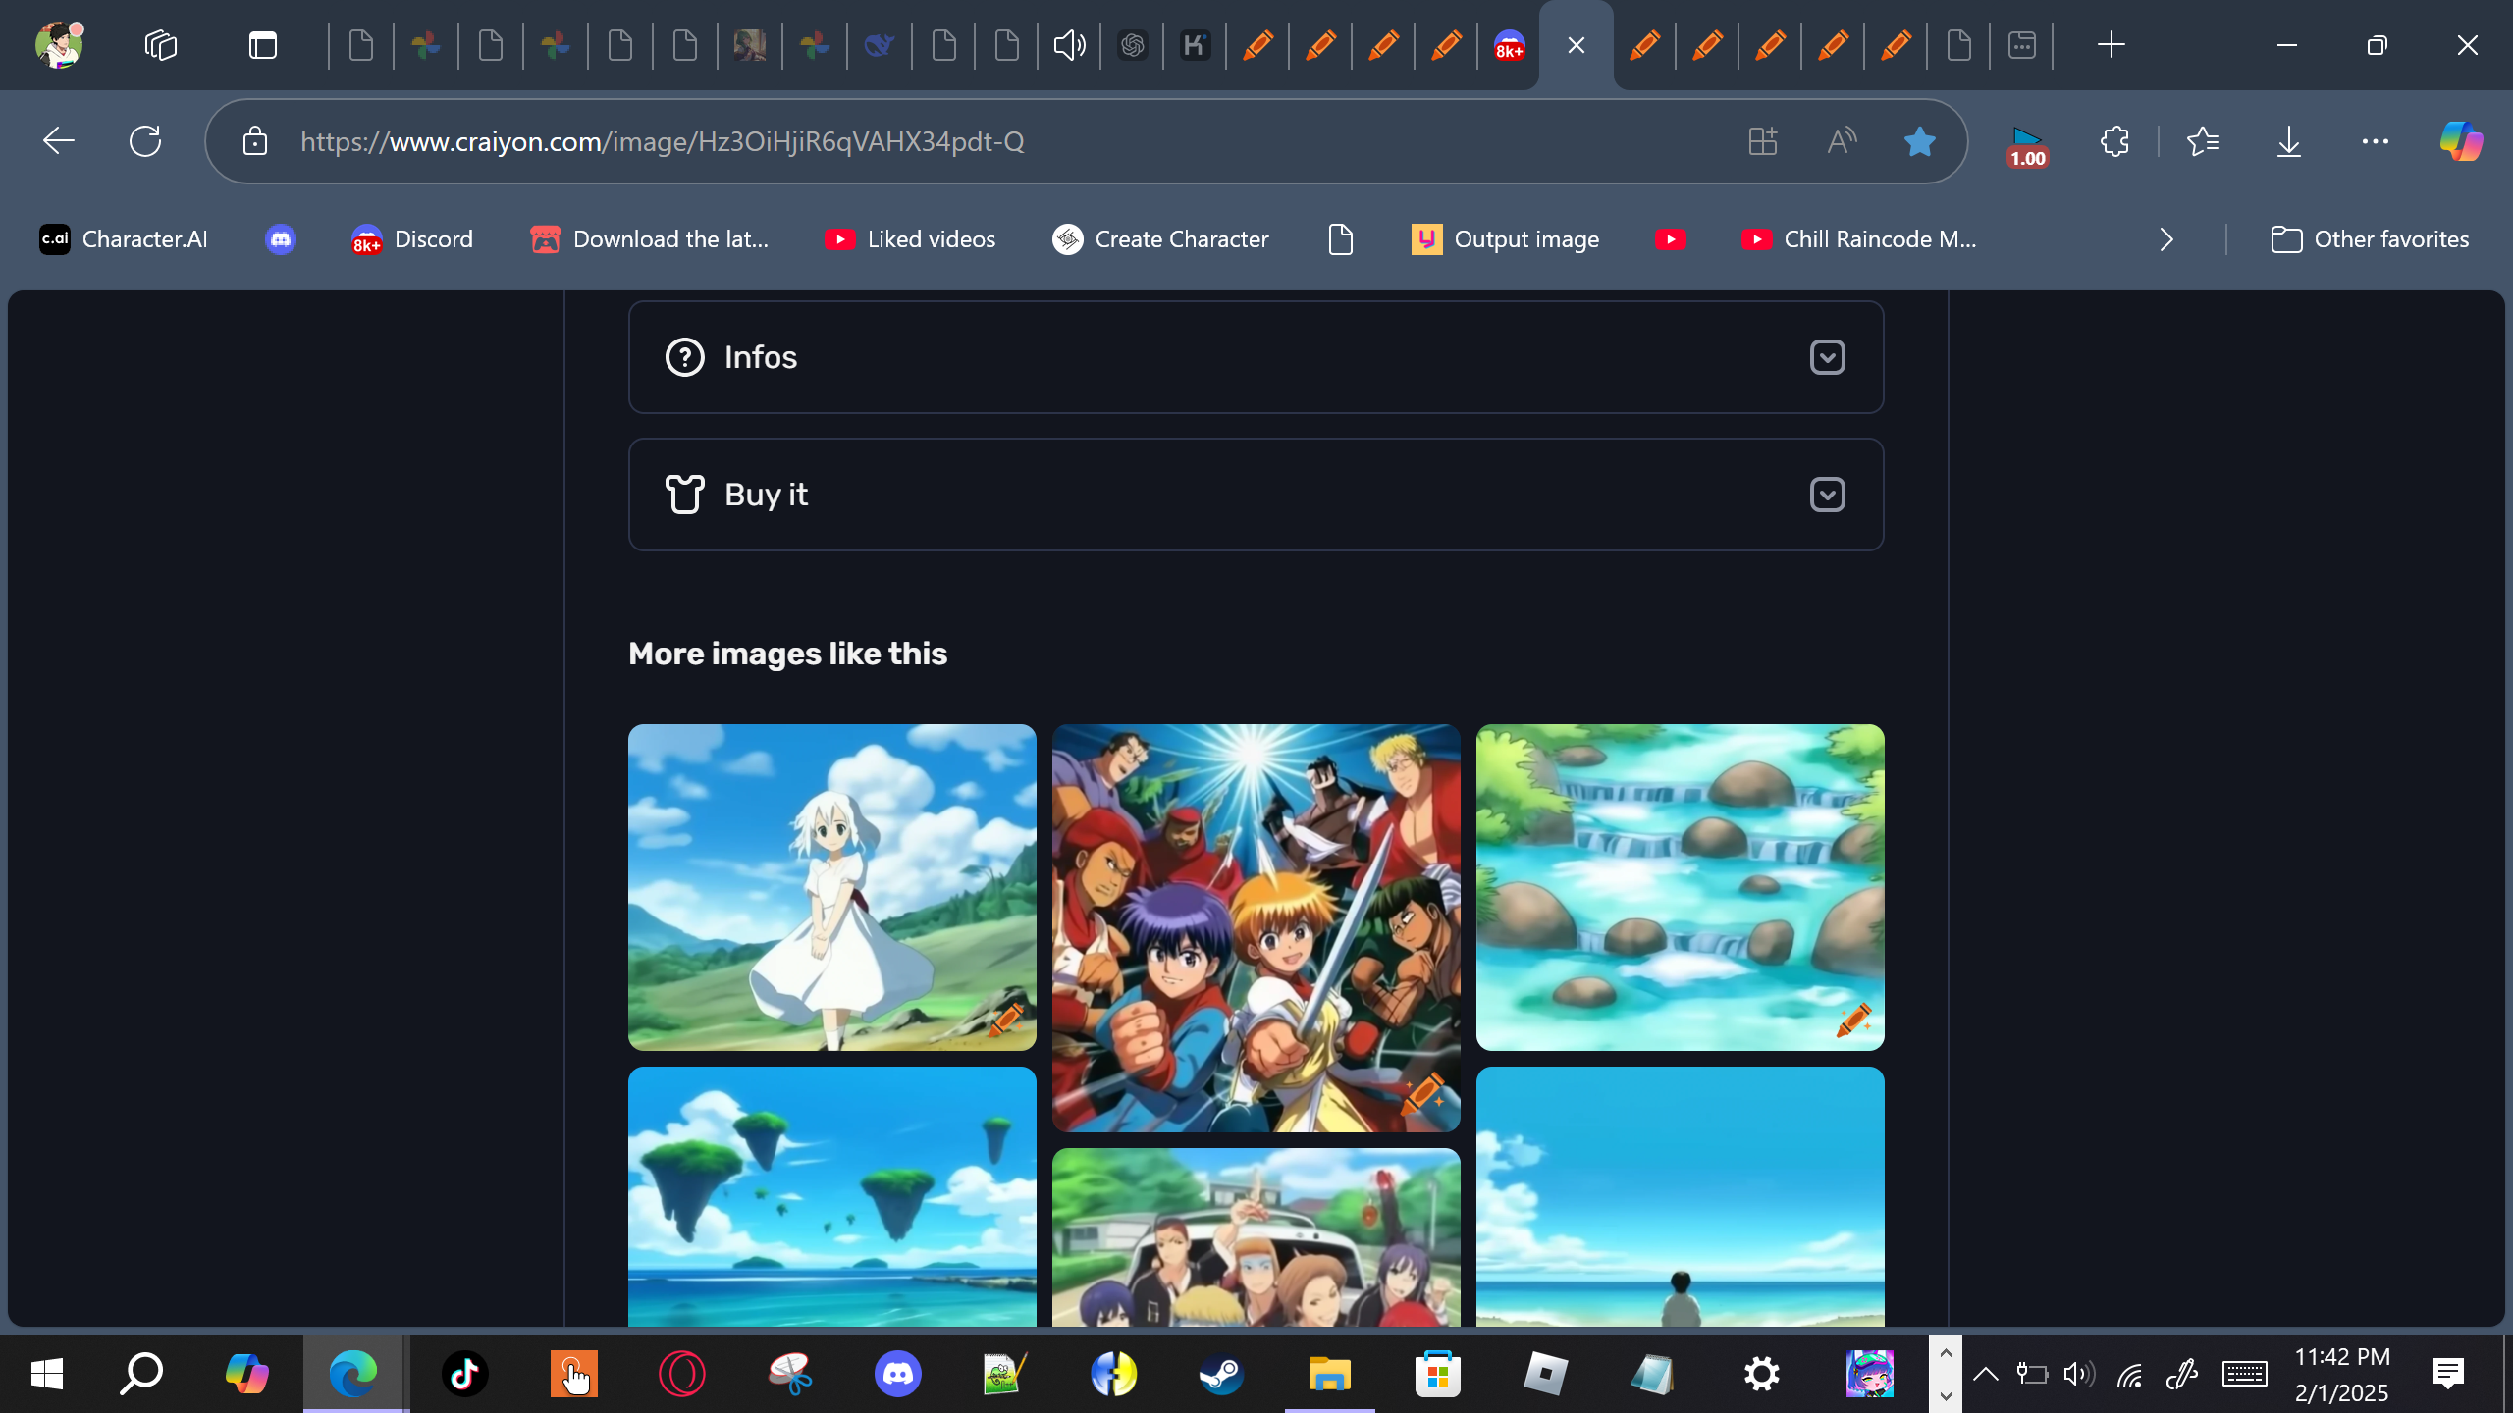Open Create Character bookmark

tap(1160, 239)
